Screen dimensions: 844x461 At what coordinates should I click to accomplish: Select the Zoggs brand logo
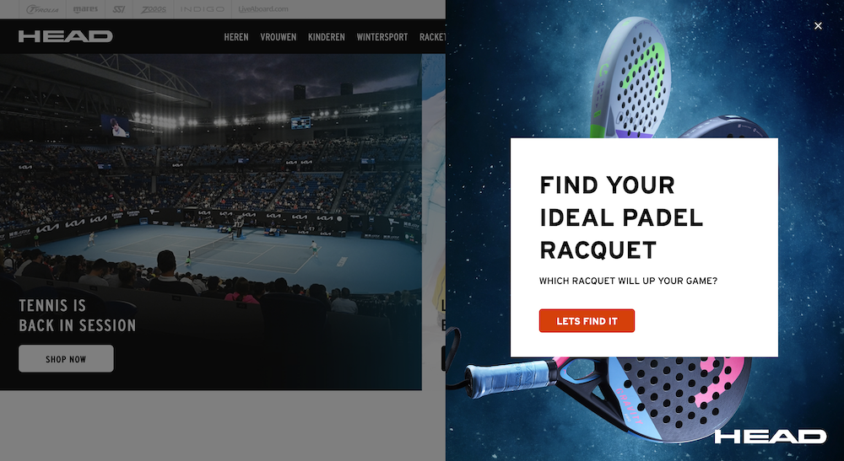coord(154,9)
